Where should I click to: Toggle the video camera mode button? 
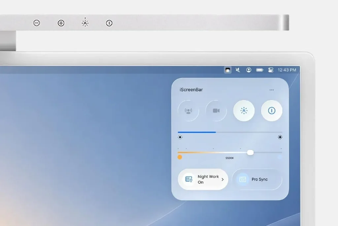pyautogui.click(x=216, y=111)
